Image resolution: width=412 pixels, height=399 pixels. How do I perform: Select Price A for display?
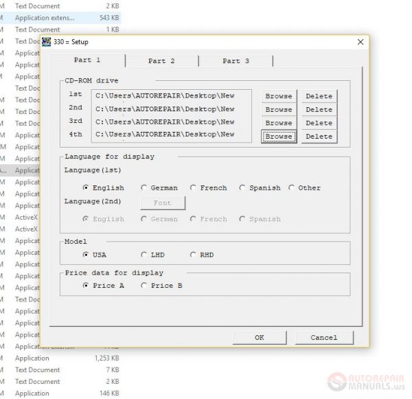point(103,286)
